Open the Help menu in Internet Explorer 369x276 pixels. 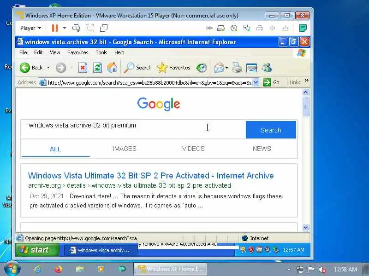[x=119, y=52]
